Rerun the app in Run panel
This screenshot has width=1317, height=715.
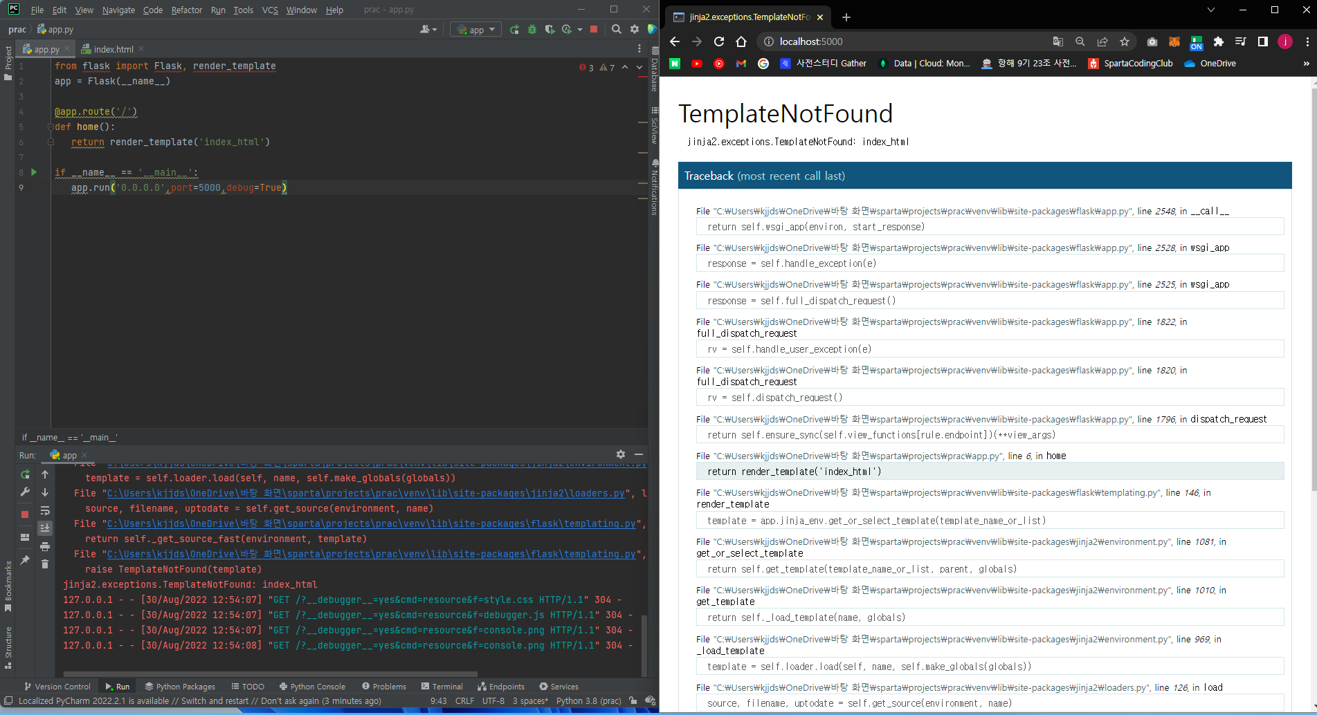(25, 474)
